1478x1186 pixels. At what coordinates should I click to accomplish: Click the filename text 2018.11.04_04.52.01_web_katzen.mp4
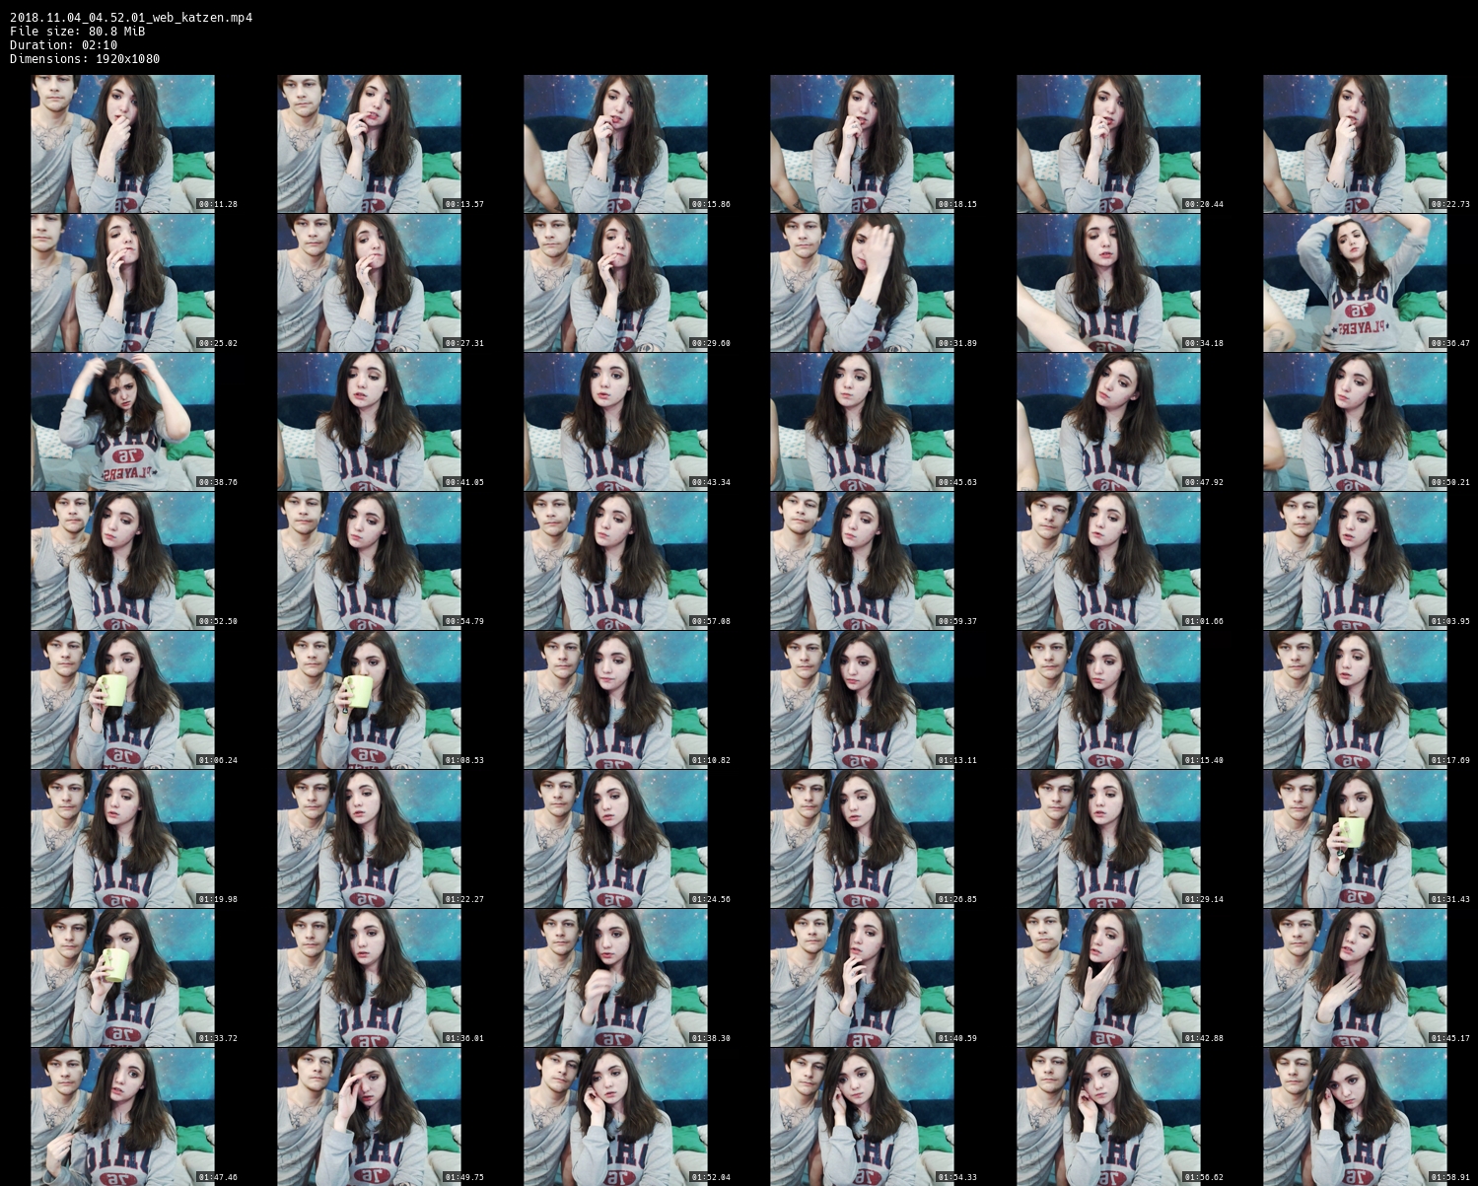coord(131,17)
